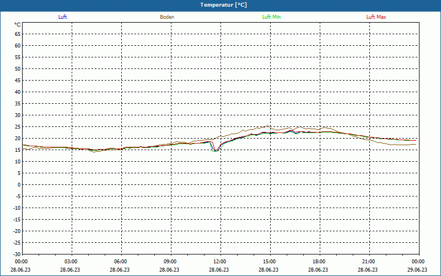Click the Boden legend label
This screenshot has width=441, height=276.
coord(167,17)
